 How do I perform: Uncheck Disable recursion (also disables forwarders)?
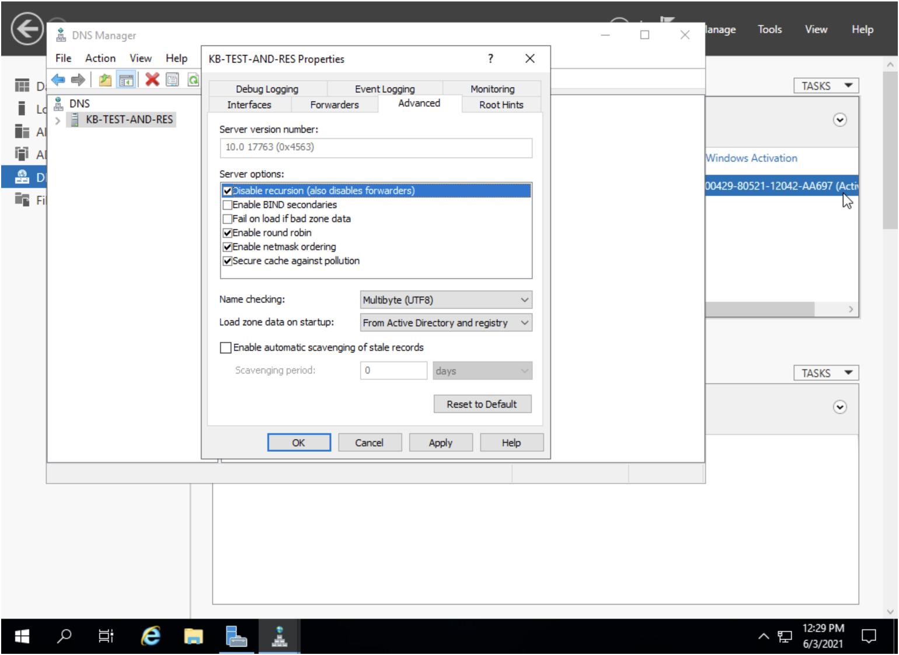pos(228,191)
